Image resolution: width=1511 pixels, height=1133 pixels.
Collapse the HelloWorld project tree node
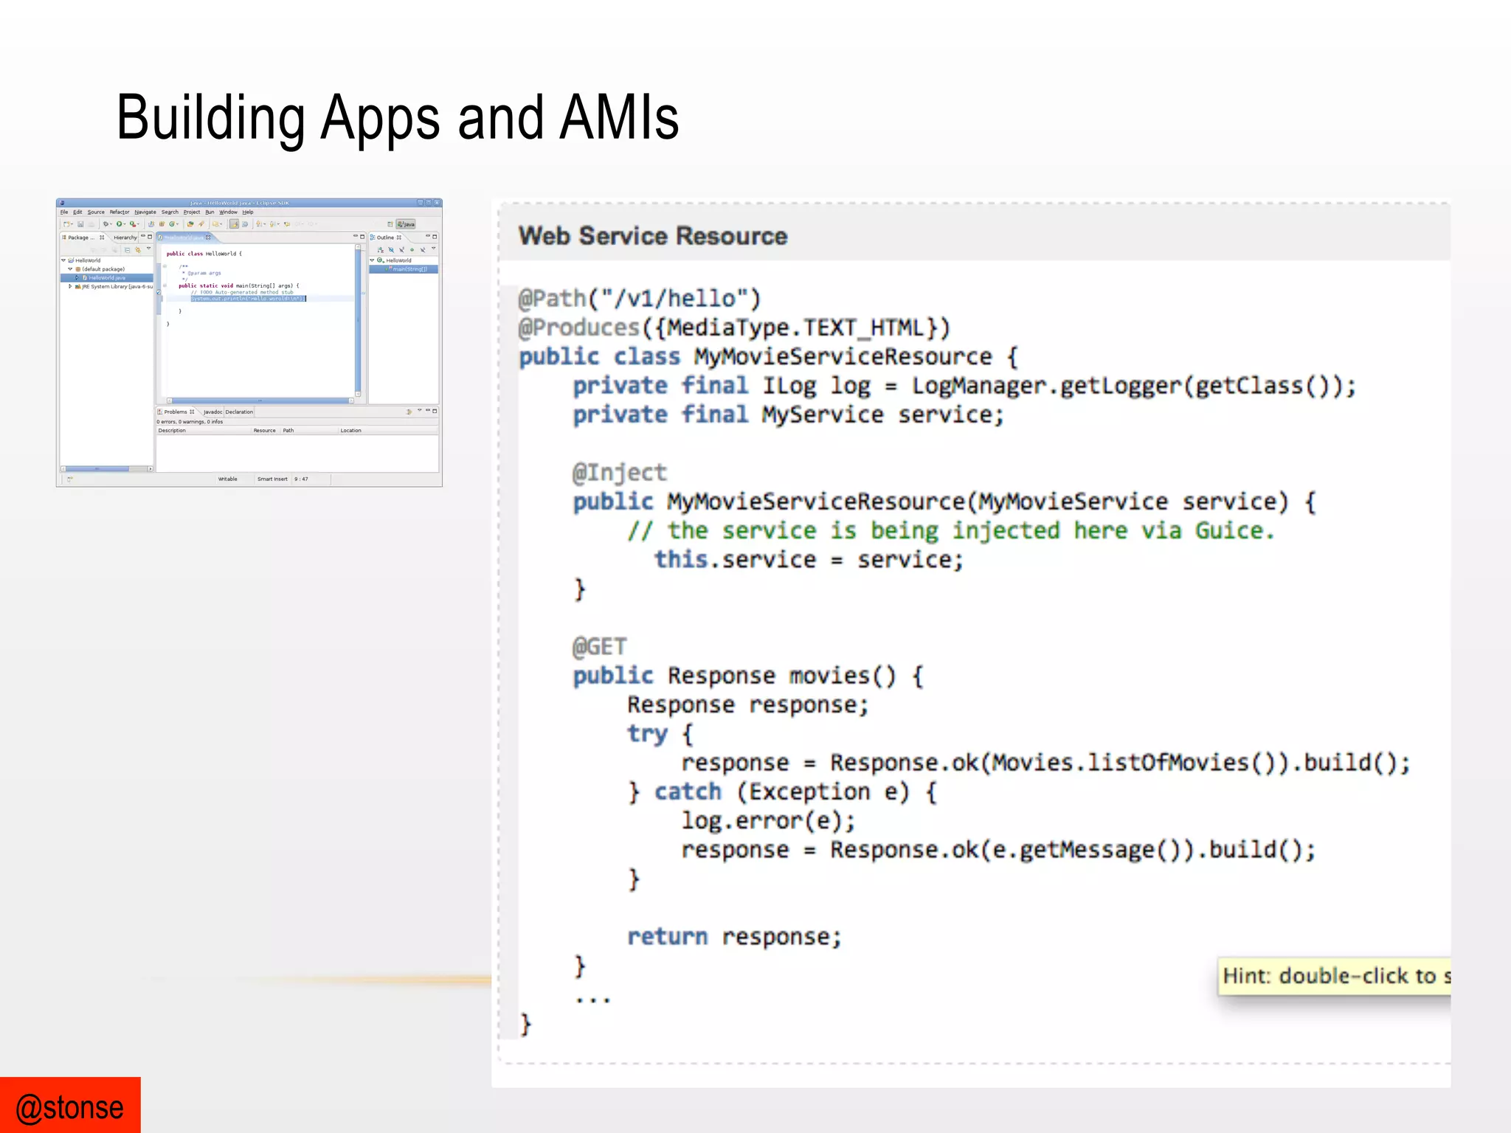pos(63,260)
